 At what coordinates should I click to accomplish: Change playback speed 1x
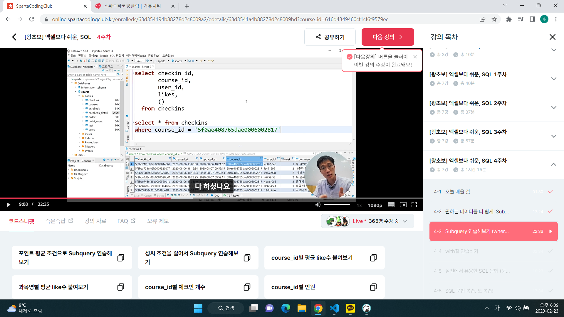point(359,205)
